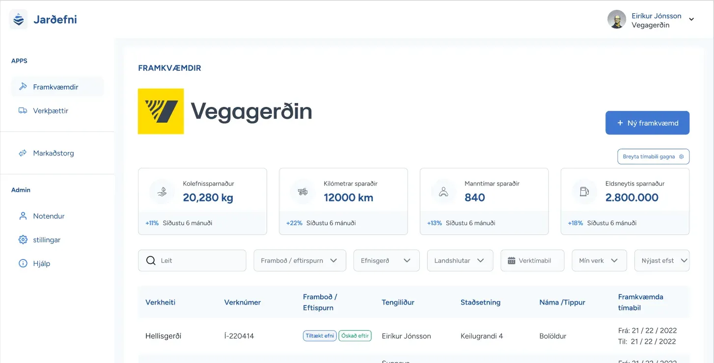
Task: Open the Efnisgerð dropdown
Action: (386, 260)
